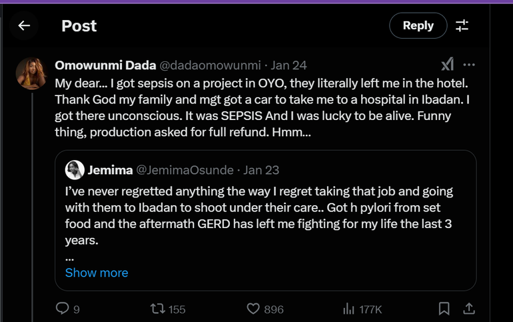The image size is (513, 322).
Task: Like the post with the heart icon
Action: click(253, 309)
